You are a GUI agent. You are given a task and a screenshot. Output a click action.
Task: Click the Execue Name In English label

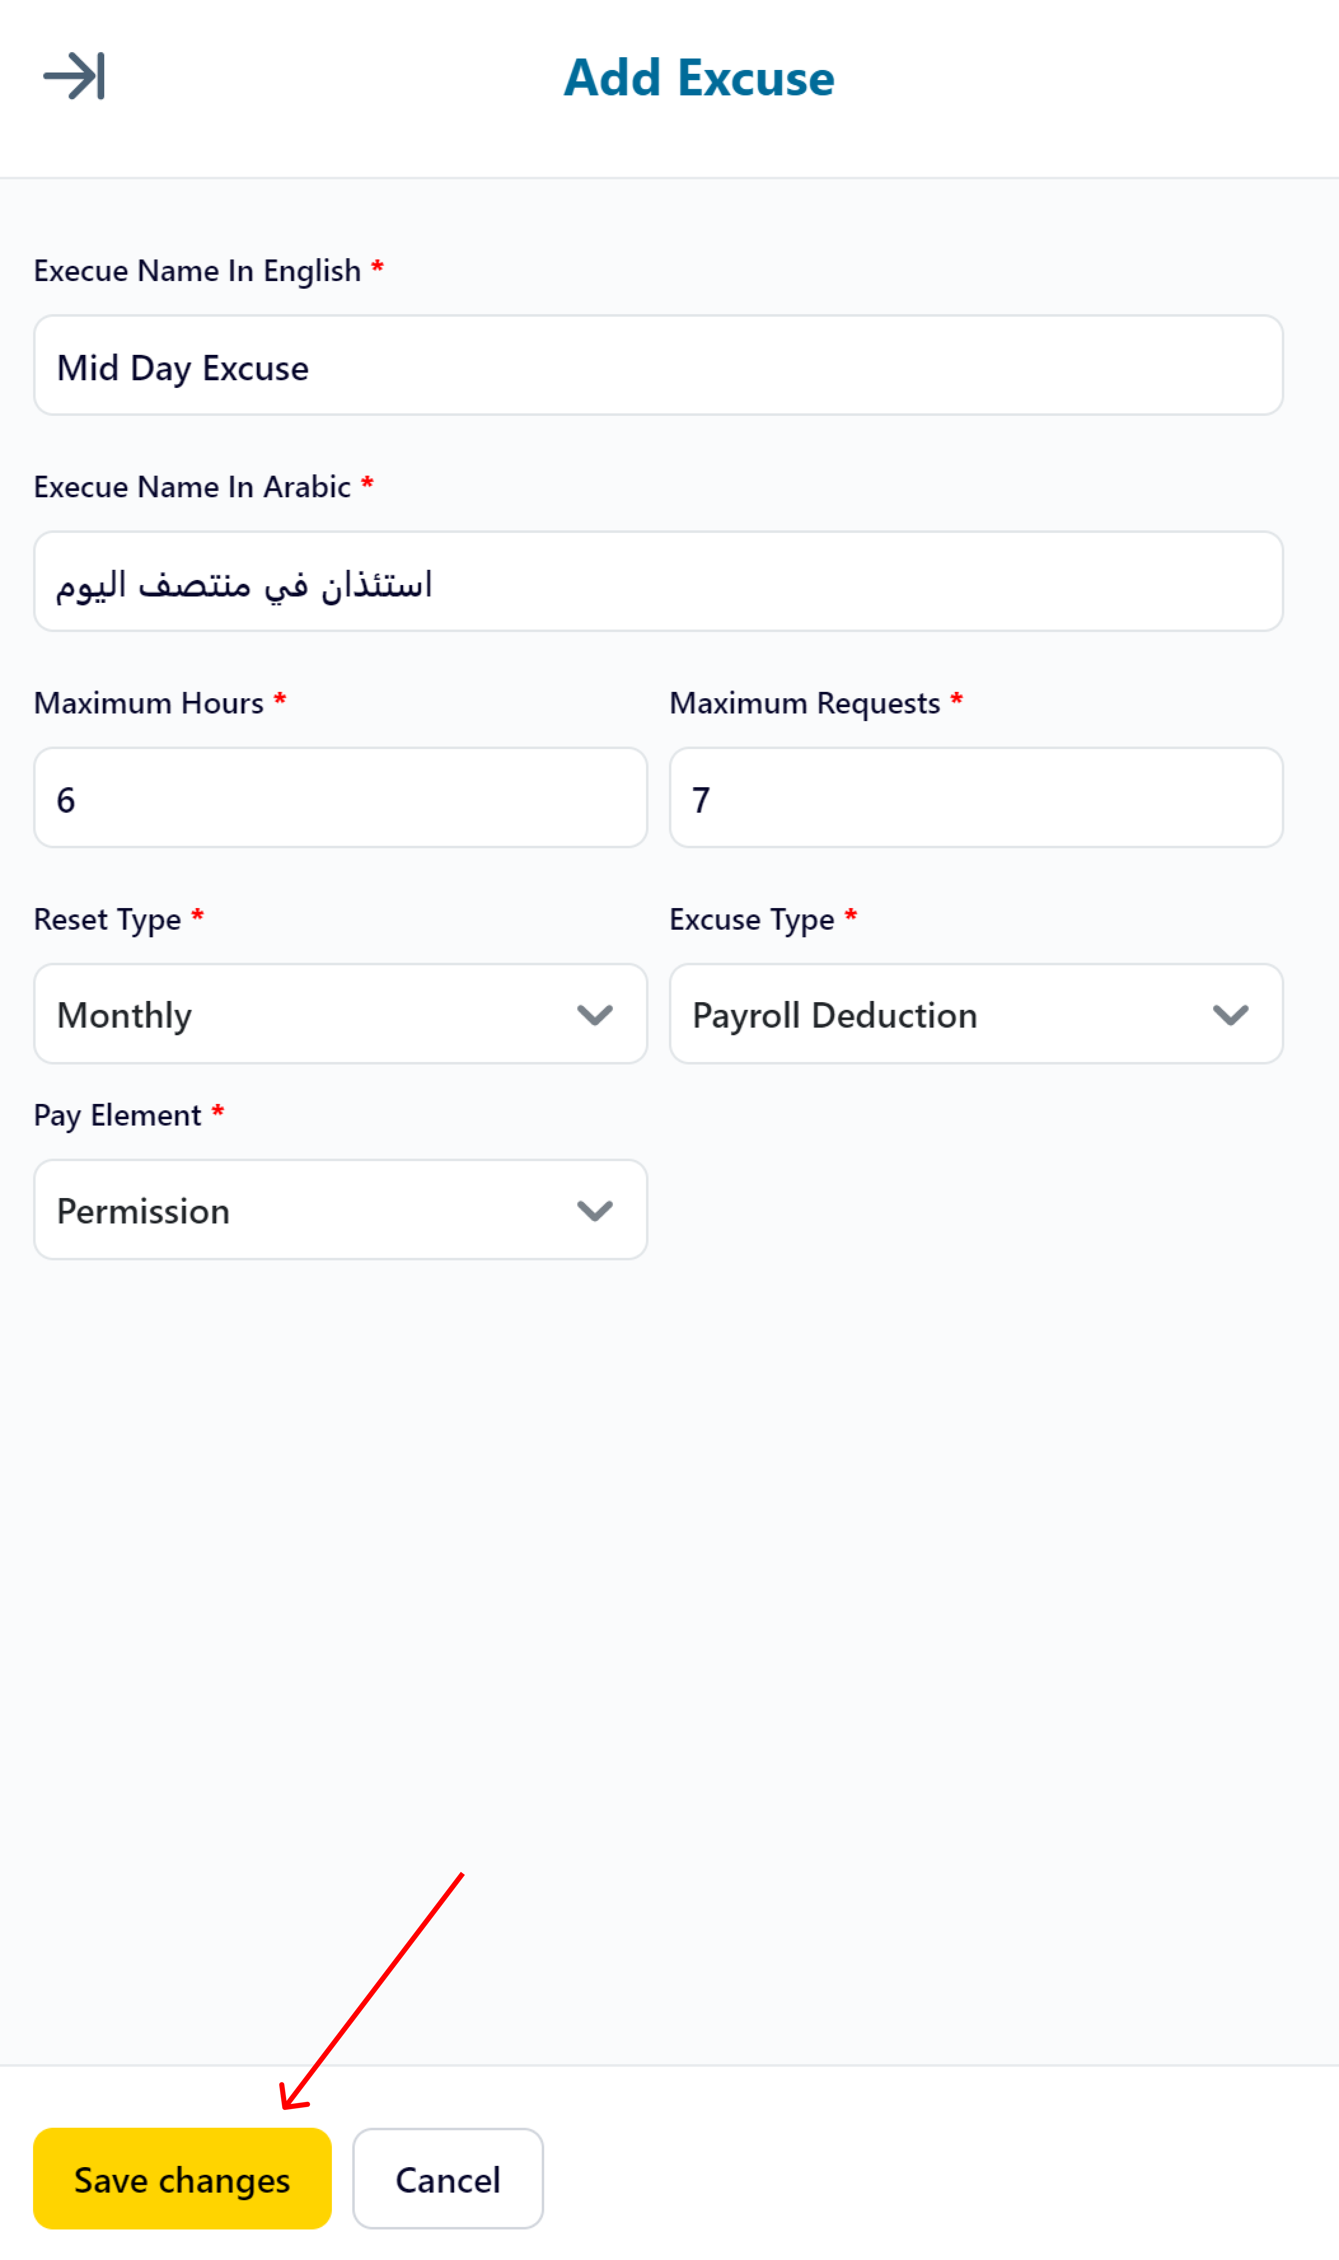[x=198, y=271]
